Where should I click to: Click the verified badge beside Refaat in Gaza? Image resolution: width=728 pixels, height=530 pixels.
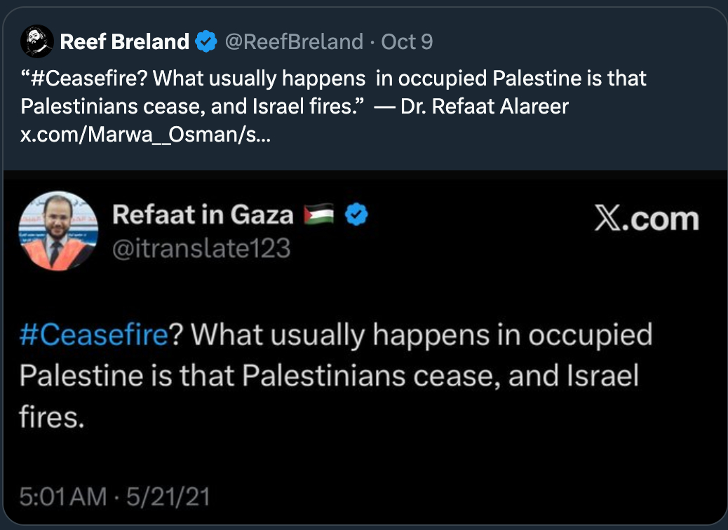357,215
